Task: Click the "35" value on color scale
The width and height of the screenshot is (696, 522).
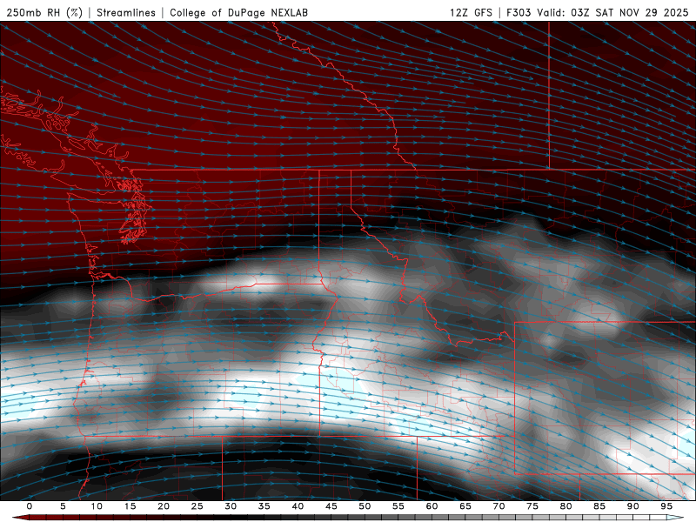Action: pyautogui.click(x=264, y=506)
